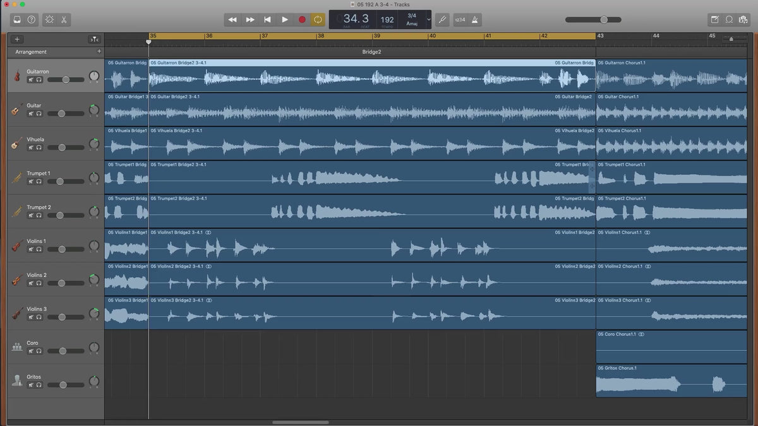Add a new track with plus button
Screen dimensions: 758x426
click(17, 39)
